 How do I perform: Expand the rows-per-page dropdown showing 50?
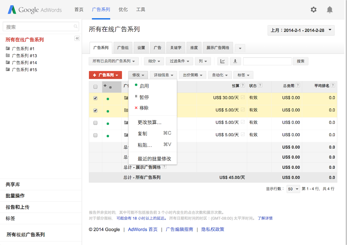coord(293,189)
